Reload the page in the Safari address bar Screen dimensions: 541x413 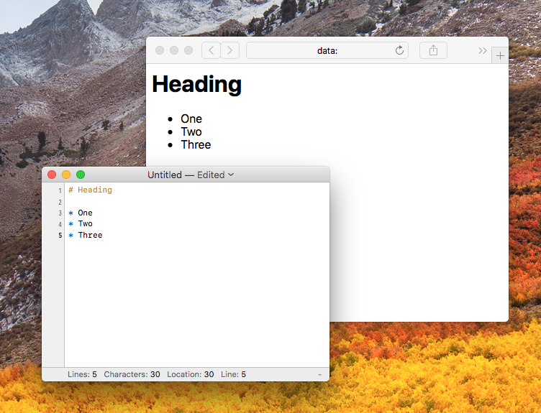click(399, 50)
